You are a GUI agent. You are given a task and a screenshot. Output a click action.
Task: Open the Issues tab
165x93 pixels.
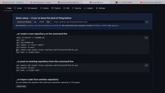tap(18, 8)
